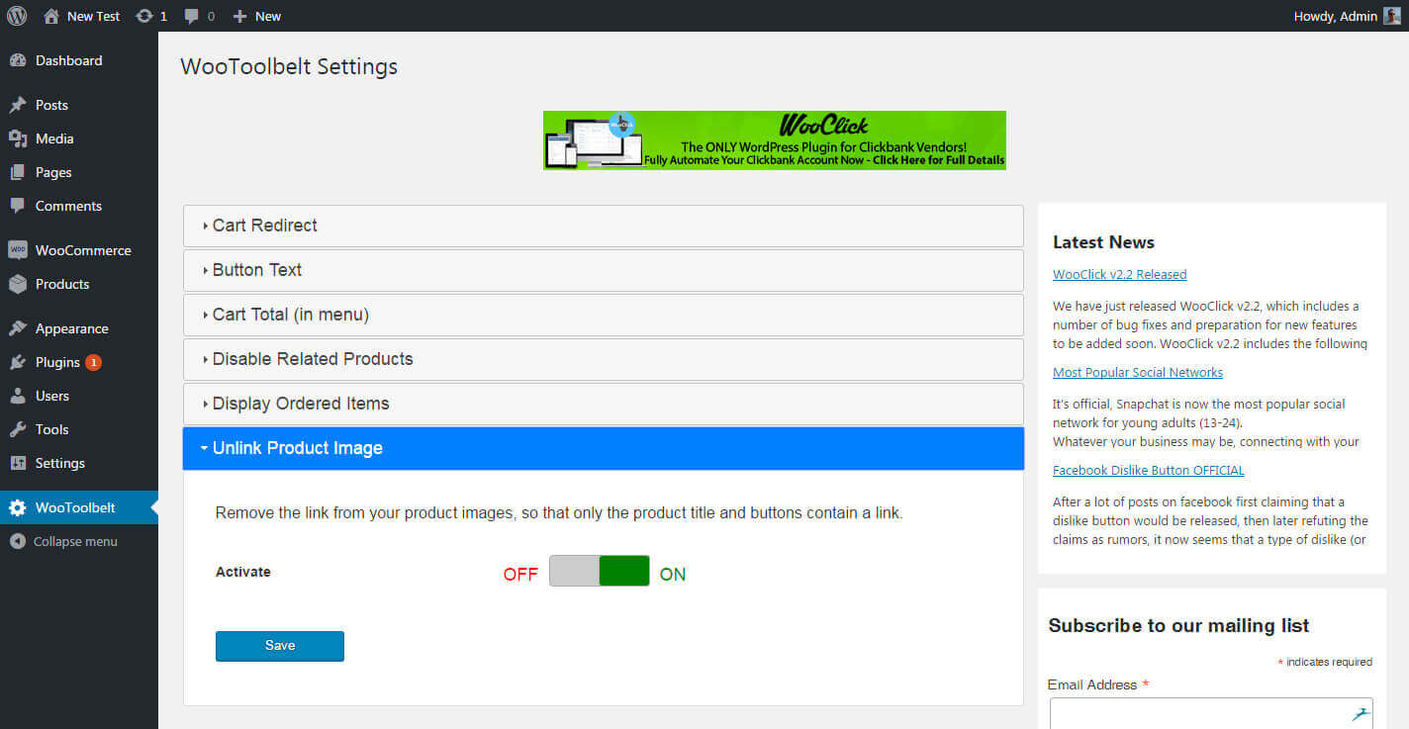Open the Posts menu item
The image size is (1409, 729).
[79, 105]
